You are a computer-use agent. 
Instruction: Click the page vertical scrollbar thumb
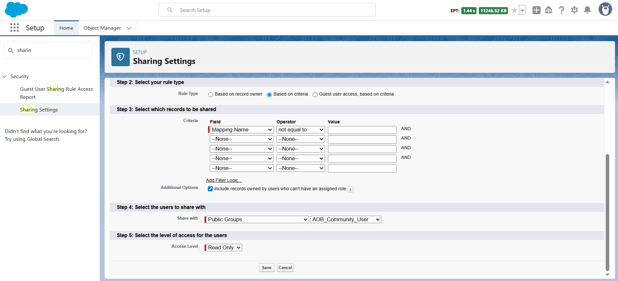pos(608,212)
